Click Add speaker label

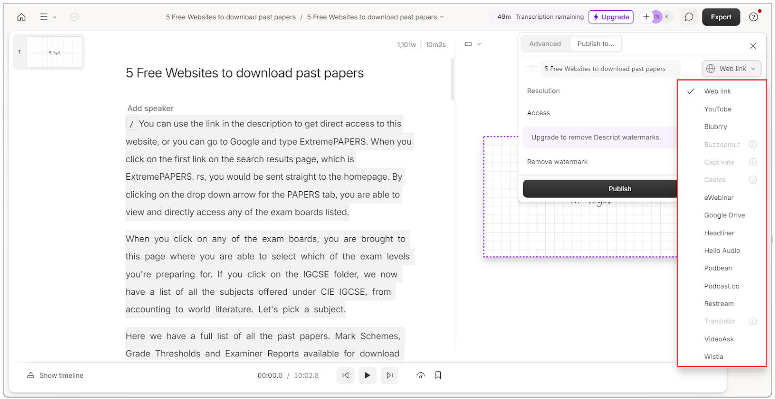click(150, 108)
